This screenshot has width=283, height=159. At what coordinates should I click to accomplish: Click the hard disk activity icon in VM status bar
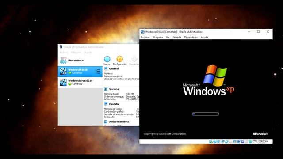(210, 141)
